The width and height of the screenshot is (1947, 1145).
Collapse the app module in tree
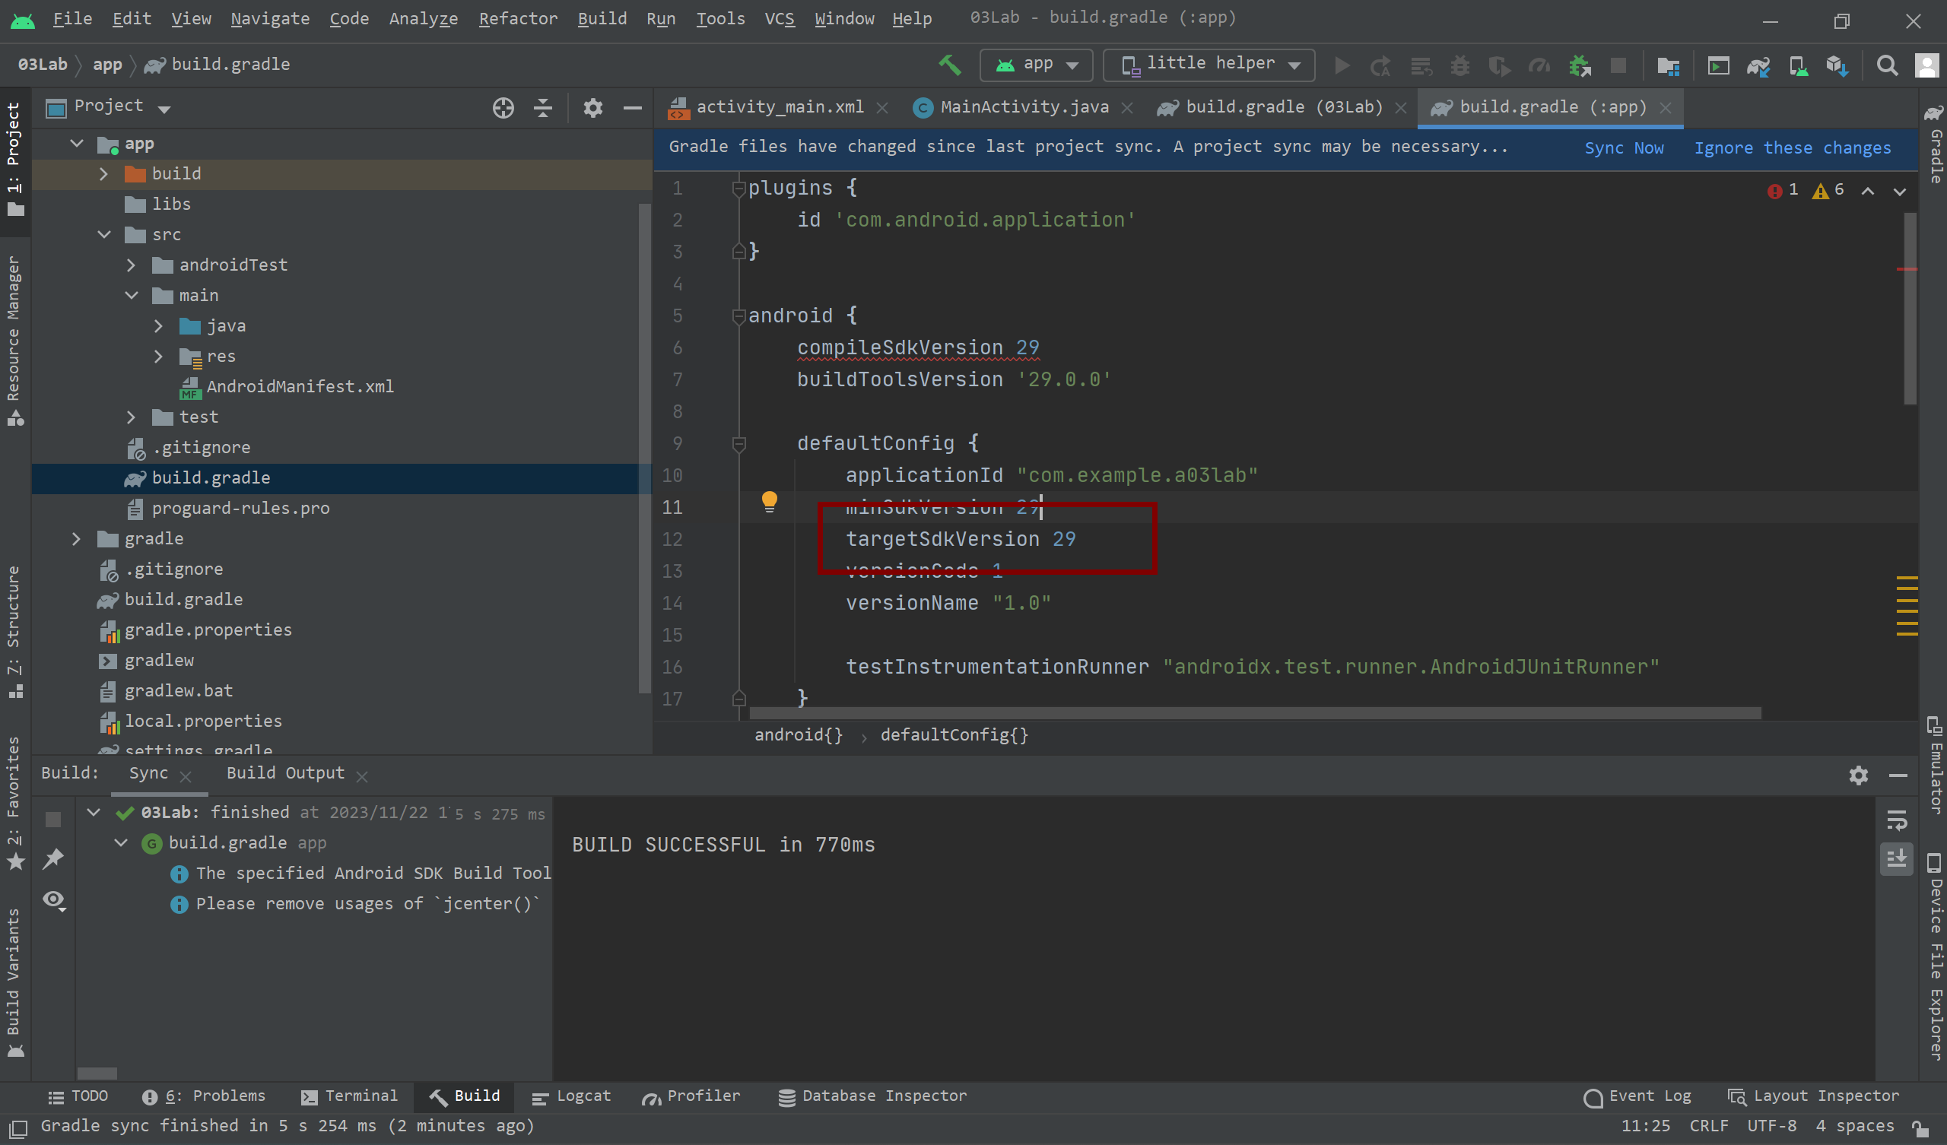(x=77, y=144)
